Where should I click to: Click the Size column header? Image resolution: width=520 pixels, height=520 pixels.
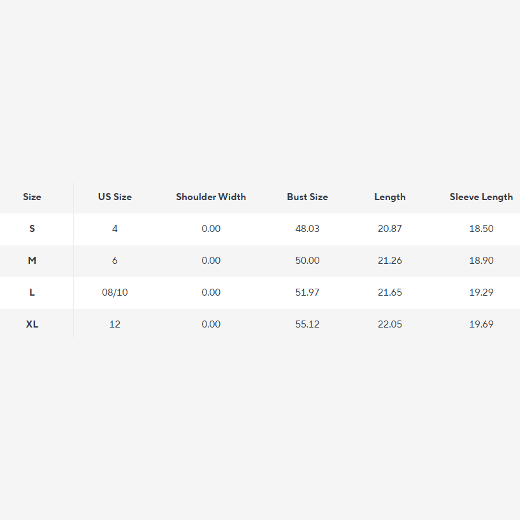(x=32, y=197)
